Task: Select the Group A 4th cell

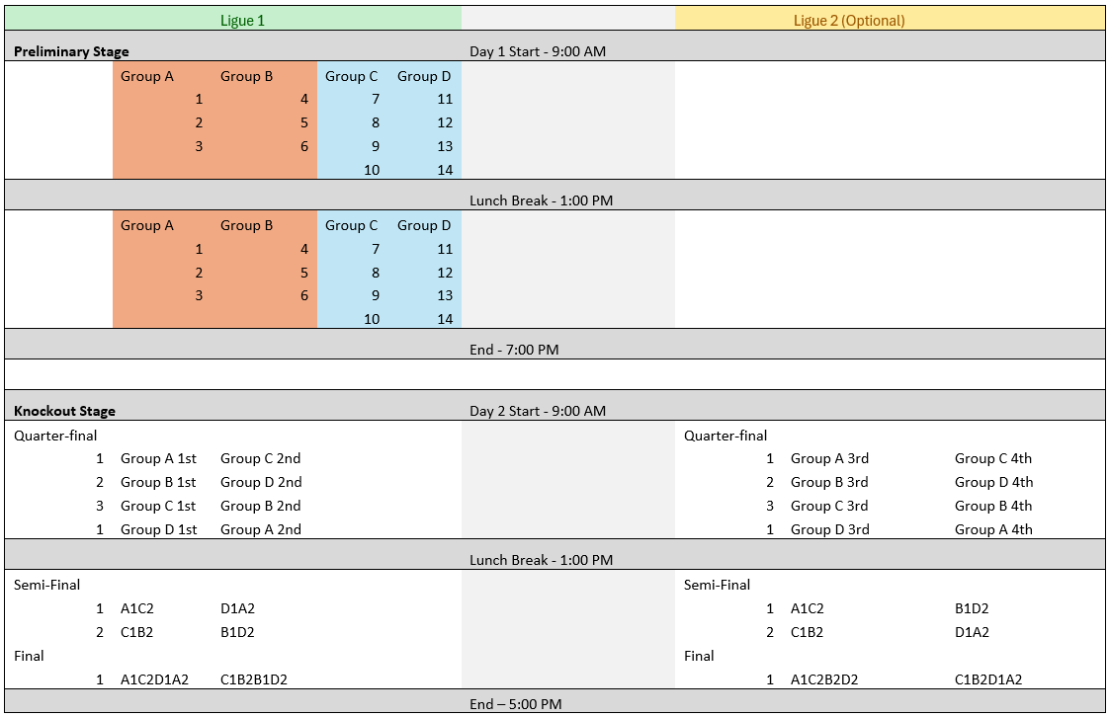Action: coord(993,529)
